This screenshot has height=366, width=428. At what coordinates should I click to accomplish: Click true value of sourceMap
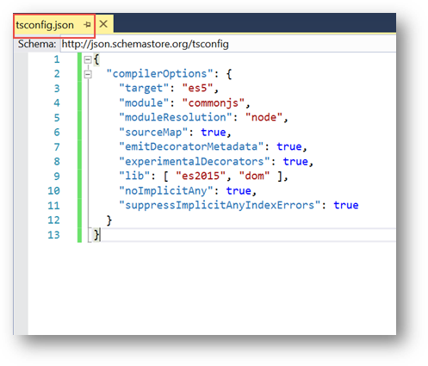(214, 132)
